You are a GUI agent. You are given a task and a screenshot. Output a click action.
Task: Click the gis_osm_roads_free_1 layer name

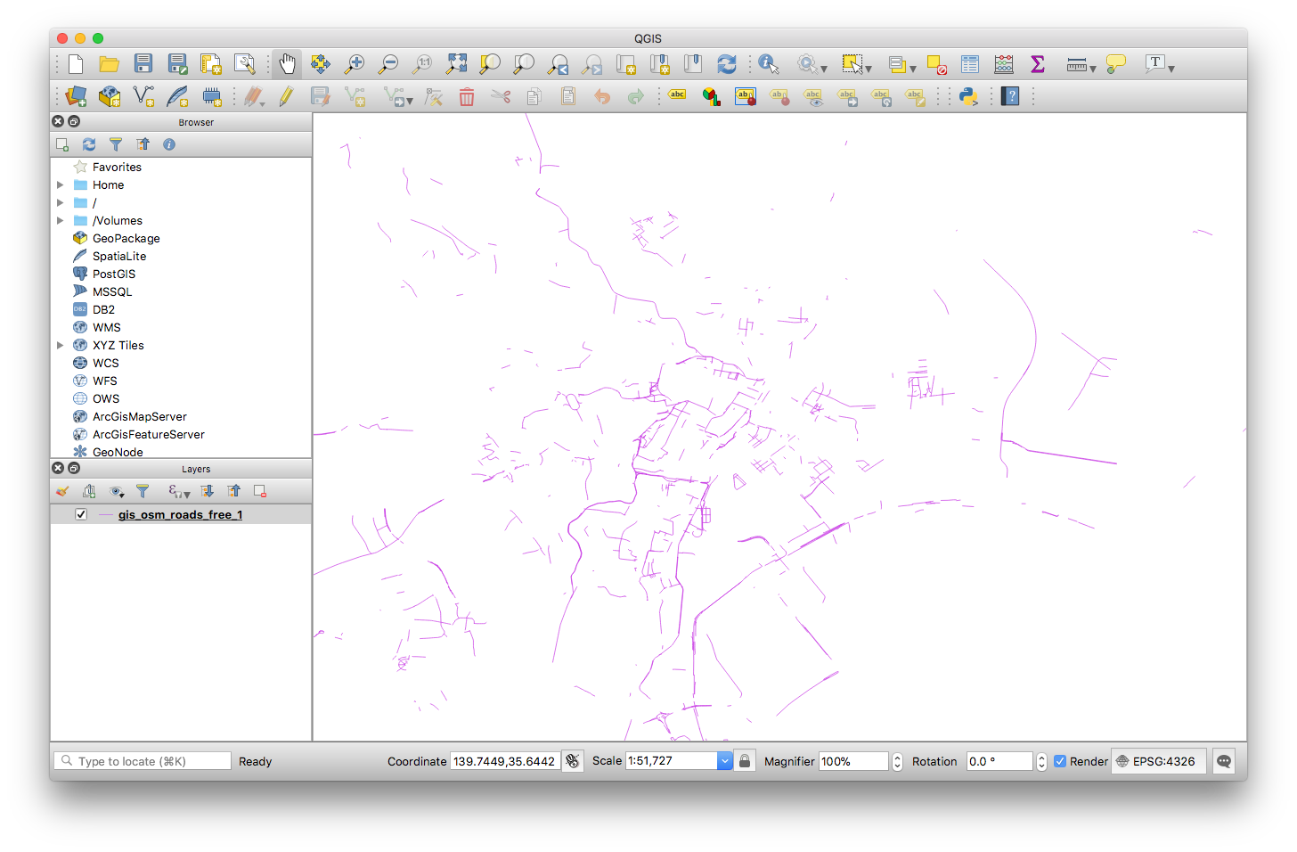click(180, 513)
